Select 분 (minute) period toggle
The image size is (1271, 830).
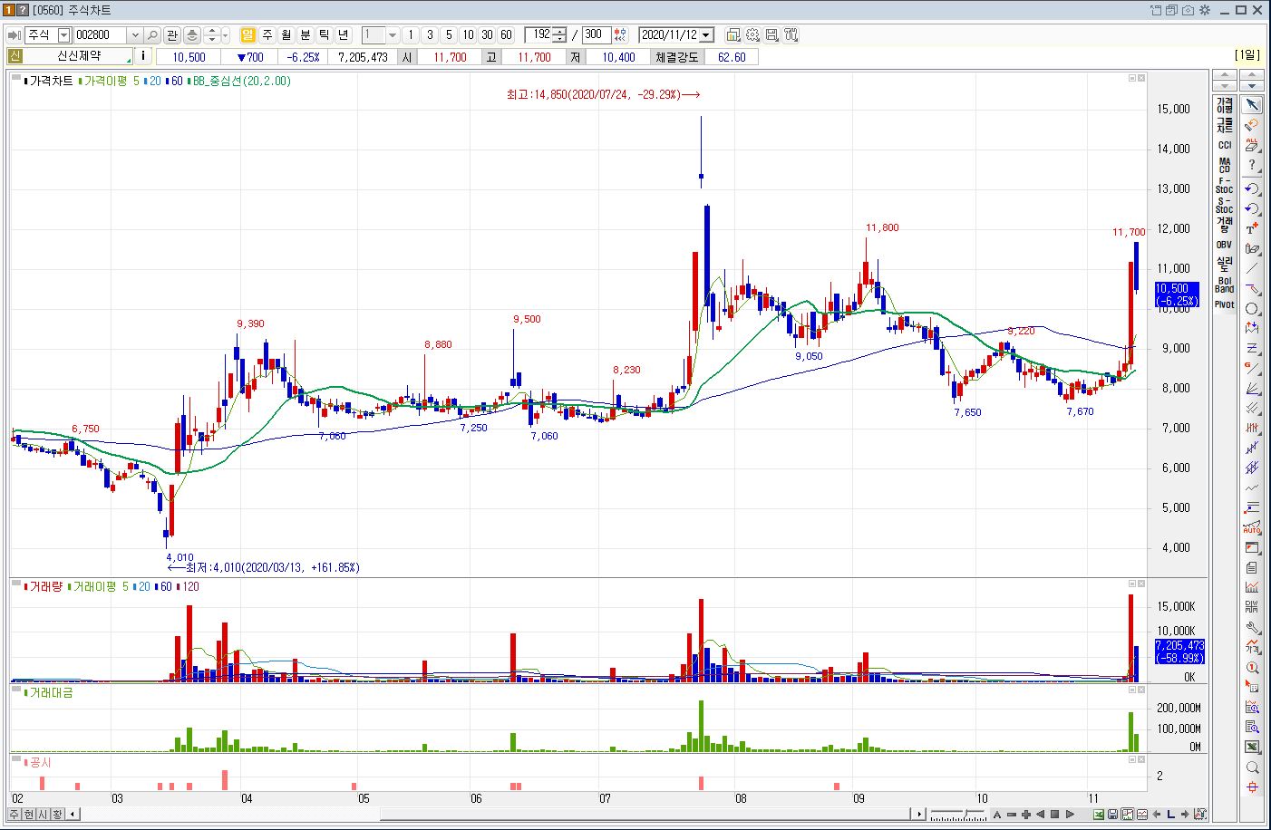(x=305, y=34)
